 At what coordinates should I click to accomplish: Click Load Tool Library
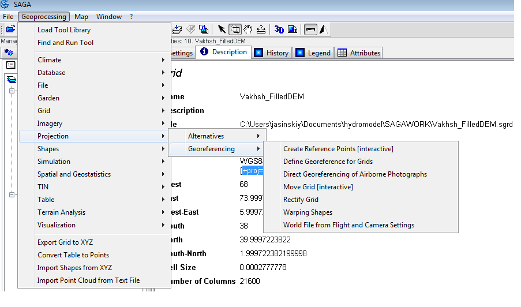coord(64,30)
